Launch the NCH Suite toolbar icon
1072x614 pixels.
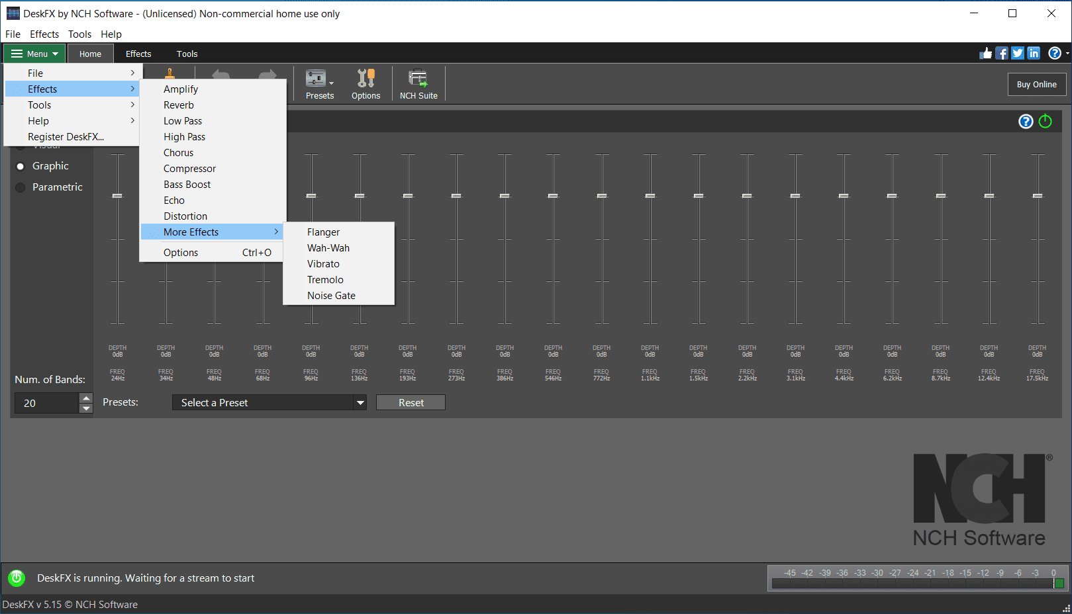[x=418, y=84]
